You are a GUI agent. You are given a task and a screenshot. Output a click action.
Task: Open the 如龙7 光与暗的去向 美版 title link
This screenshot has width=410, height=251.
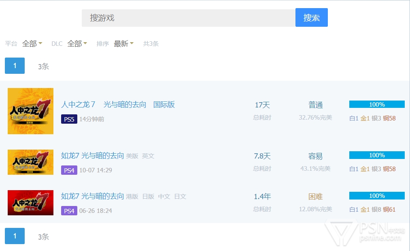(x=92, y=156)
